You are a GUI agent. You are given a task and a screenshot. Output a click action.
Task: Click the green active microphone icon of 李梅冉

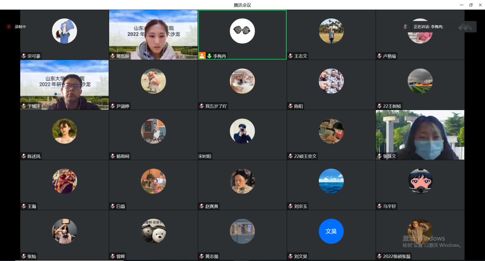coord(209,56)
